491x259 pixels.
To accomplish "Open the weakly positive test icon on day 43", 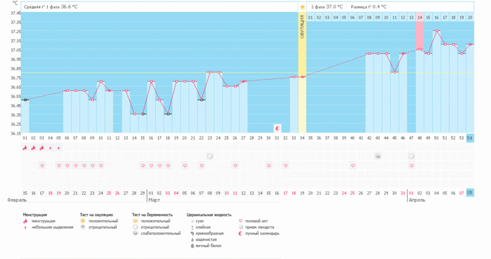I will pyautogui.click(x=378, y=156).
